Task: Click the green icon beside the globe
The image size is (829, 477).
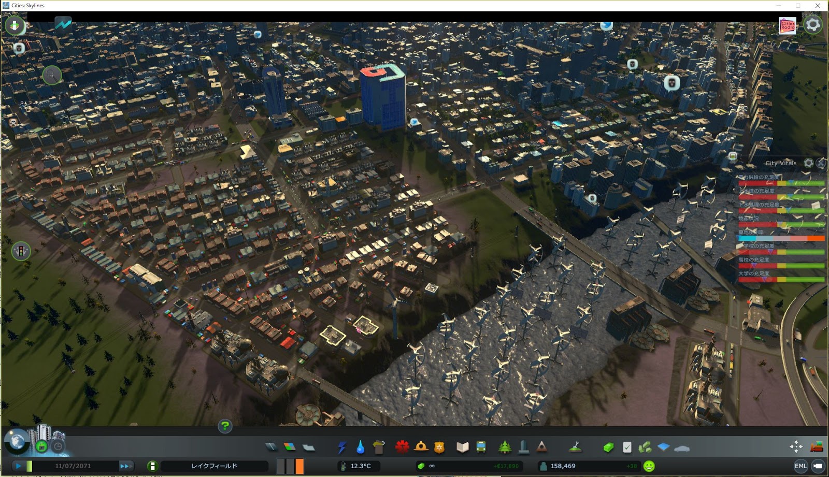Action: pos(41,446)
